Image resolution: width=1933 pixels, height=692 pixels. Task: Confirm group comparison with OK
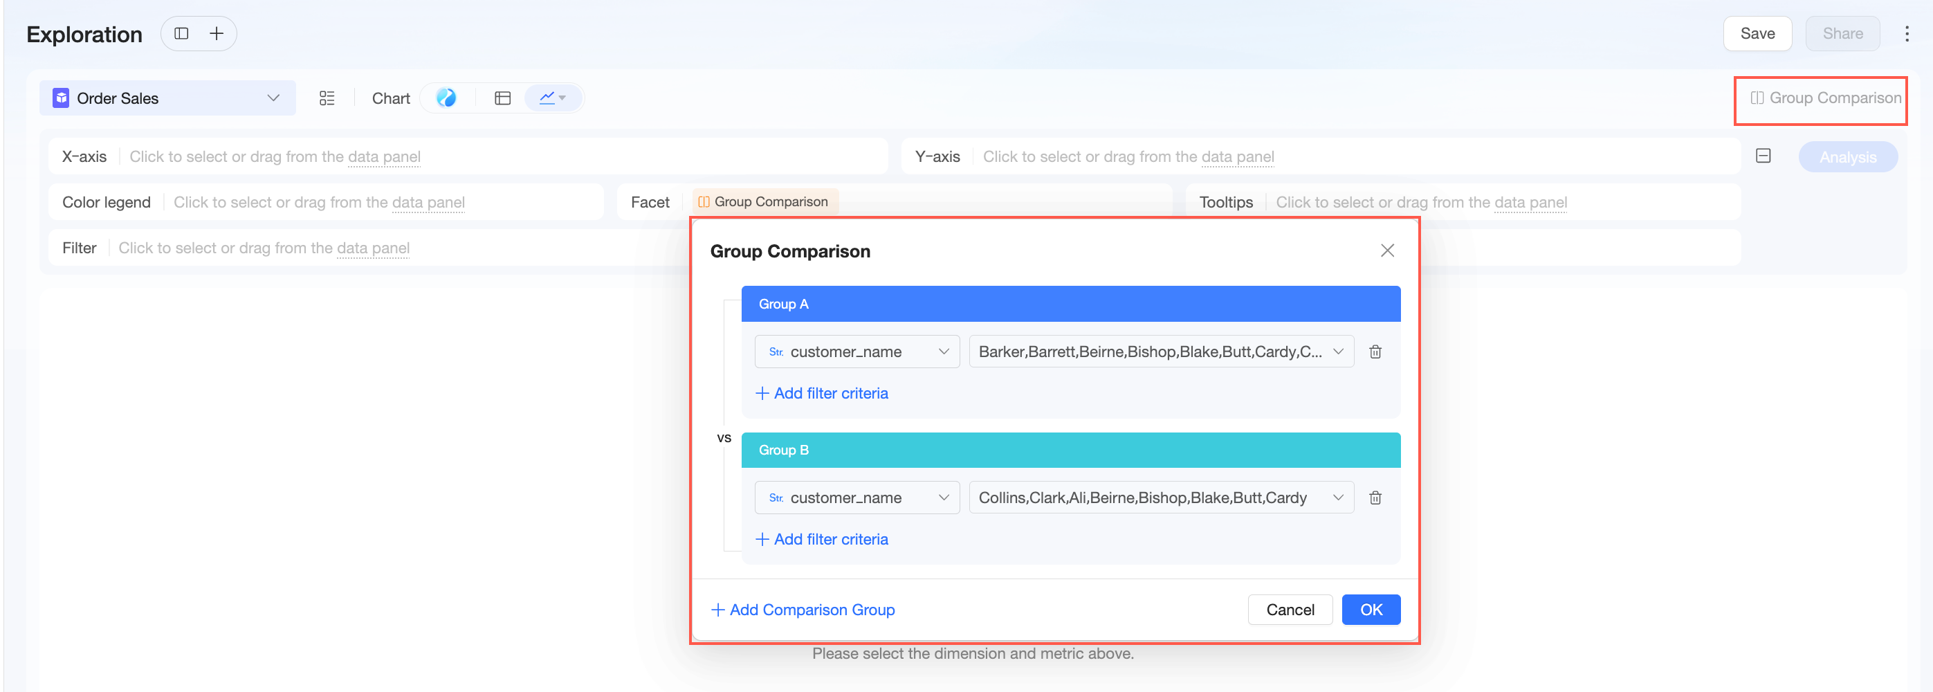[x=1371, y=610]
